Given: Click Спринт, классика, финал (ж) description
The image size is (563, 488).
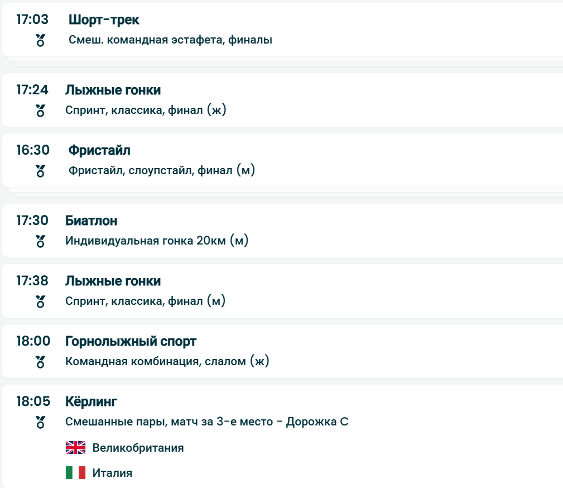Looking at the screenshot, I should [146, 111].
